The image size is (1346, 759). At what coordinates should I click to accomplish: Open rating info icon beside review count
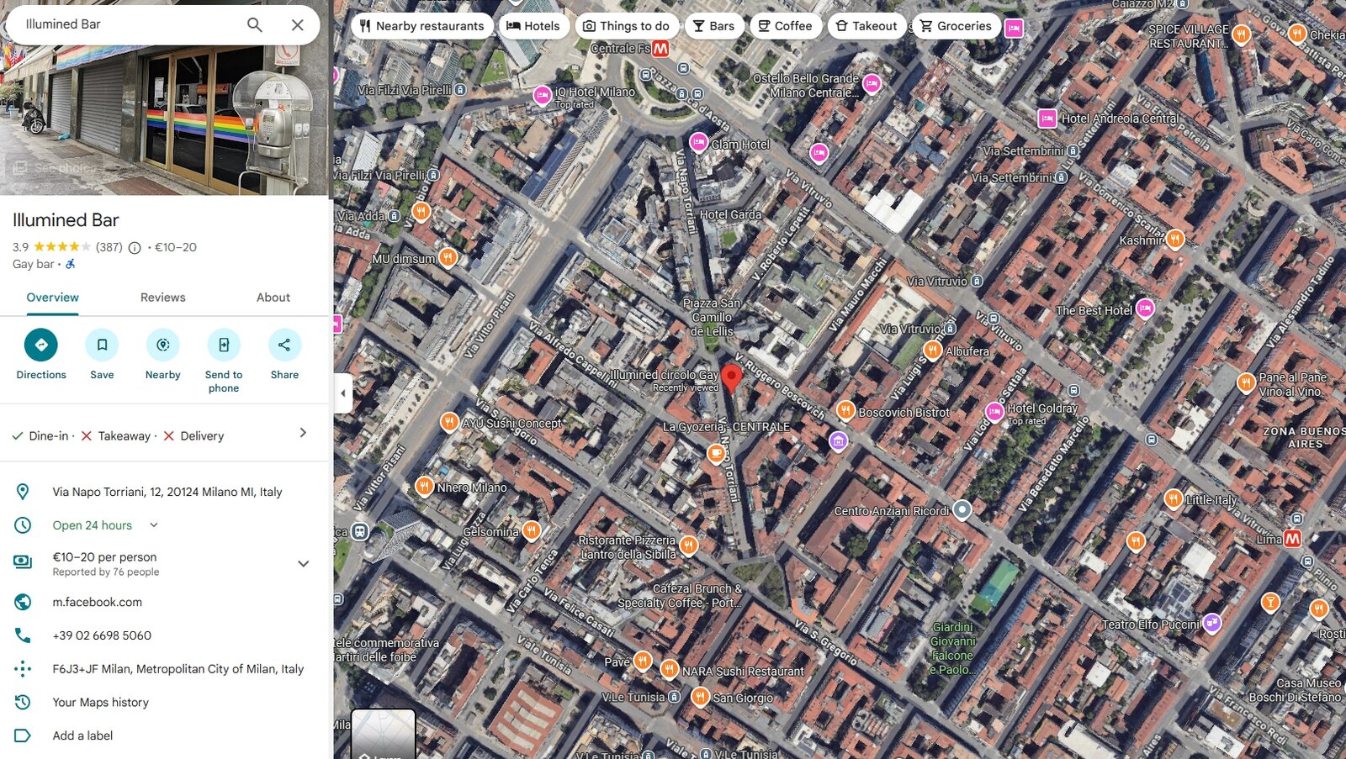(x=135, y=248)
